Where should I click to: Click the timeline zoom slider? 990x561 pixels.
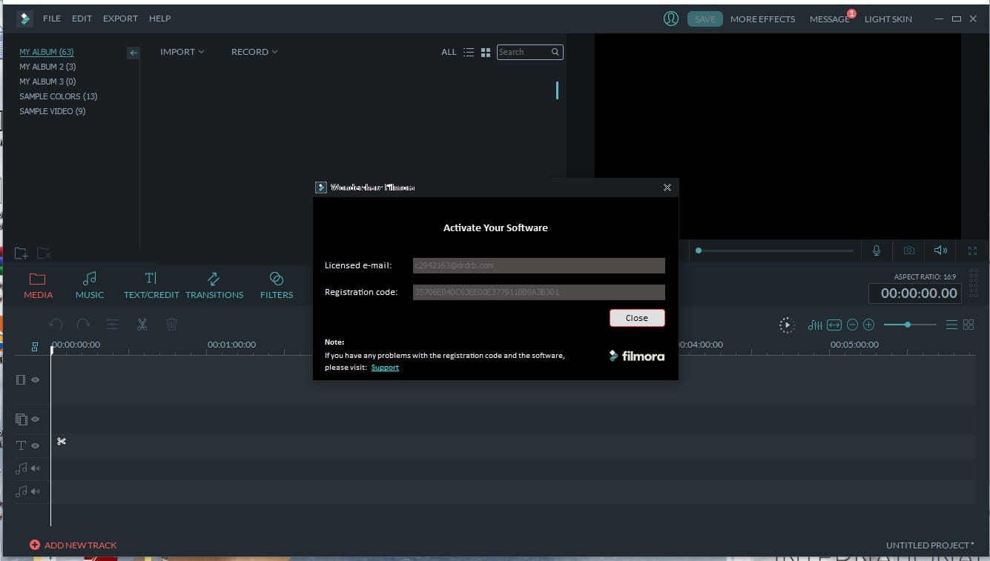(908, 325)
